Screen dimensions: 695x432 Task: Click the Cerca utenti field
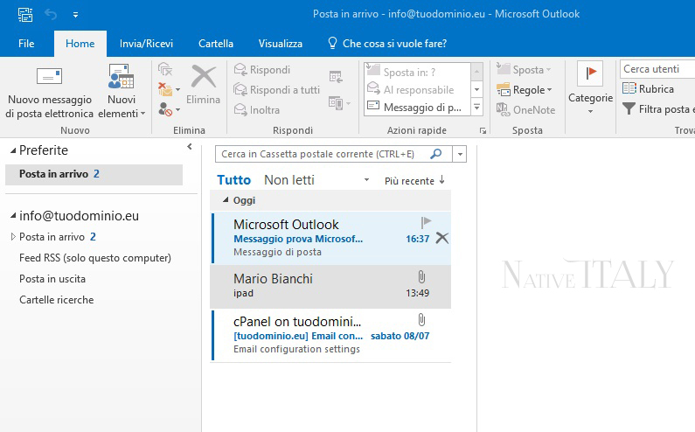657,69
